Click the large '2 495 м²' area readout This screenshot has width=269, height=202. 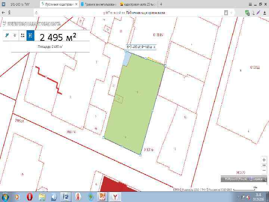tap(58, 37)
